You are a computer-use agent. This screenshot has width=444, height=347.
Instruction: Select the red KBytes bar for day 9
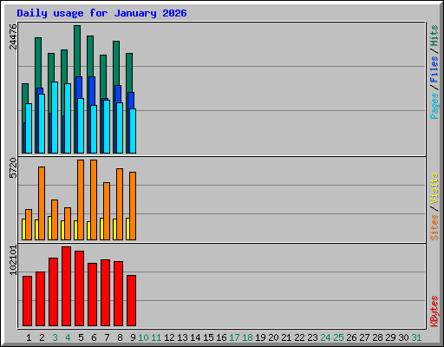[x=131, y=301]
